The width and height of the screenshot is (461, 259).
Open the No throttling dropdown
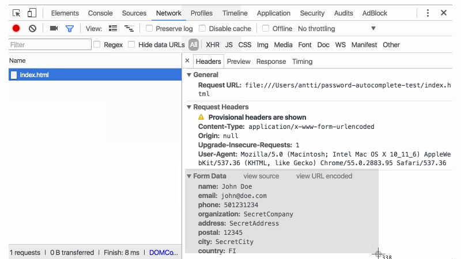point(337,28)
